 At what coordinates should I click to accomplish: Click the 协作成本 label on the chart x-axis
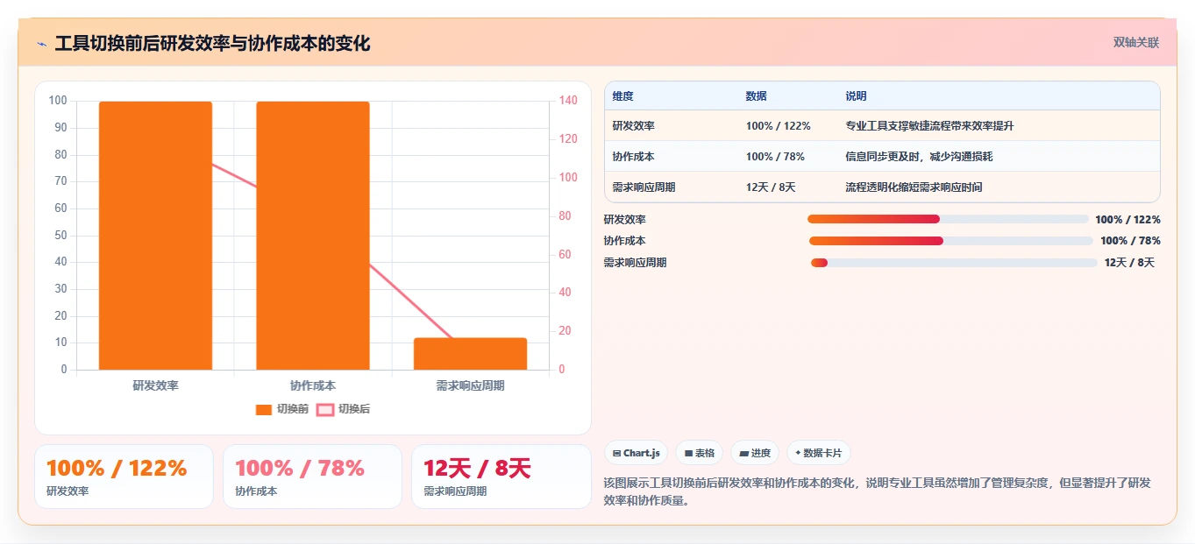tap(313, 385)
